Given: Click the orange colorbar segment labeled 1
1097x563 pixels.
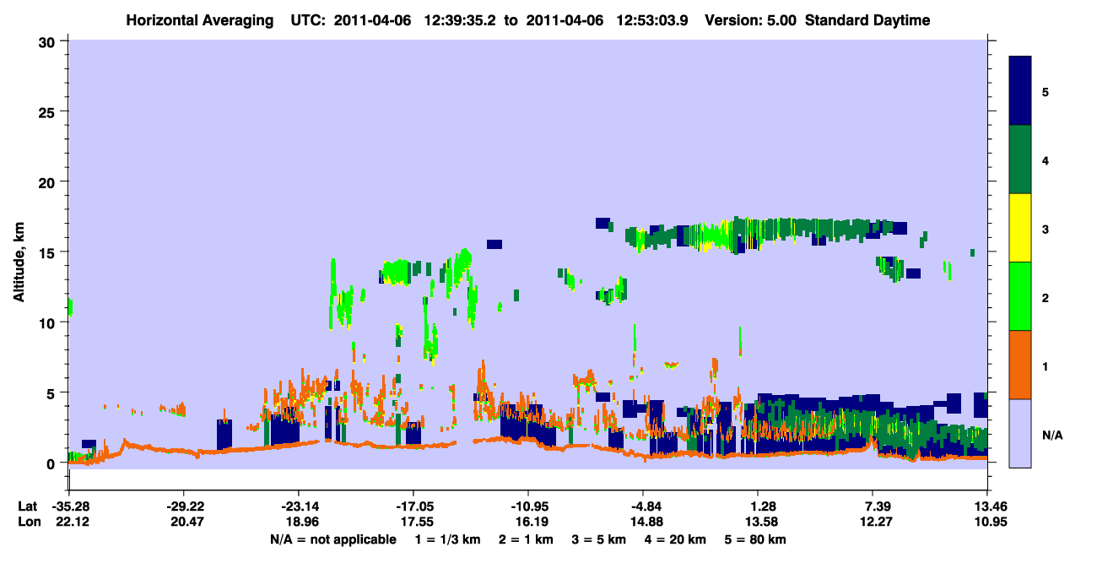Looking at the screenshot, I should coord(1020,365).
